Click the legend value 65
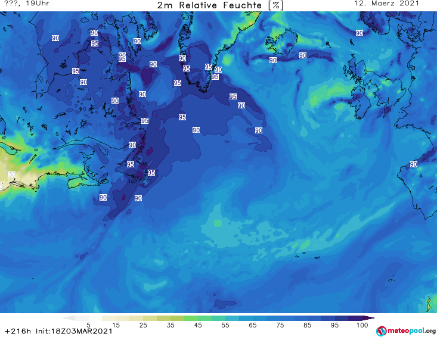This screenshot has height=337, width=437. coord(253,324)
